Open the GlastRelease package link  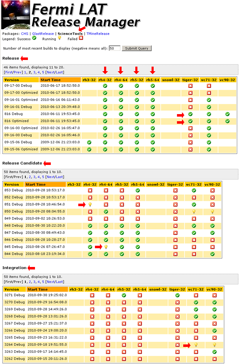43,34
